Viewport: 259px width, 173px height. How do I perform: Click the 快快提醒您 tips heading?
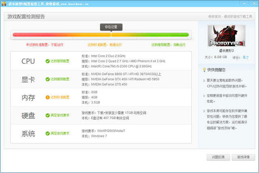tap(216, 70)
